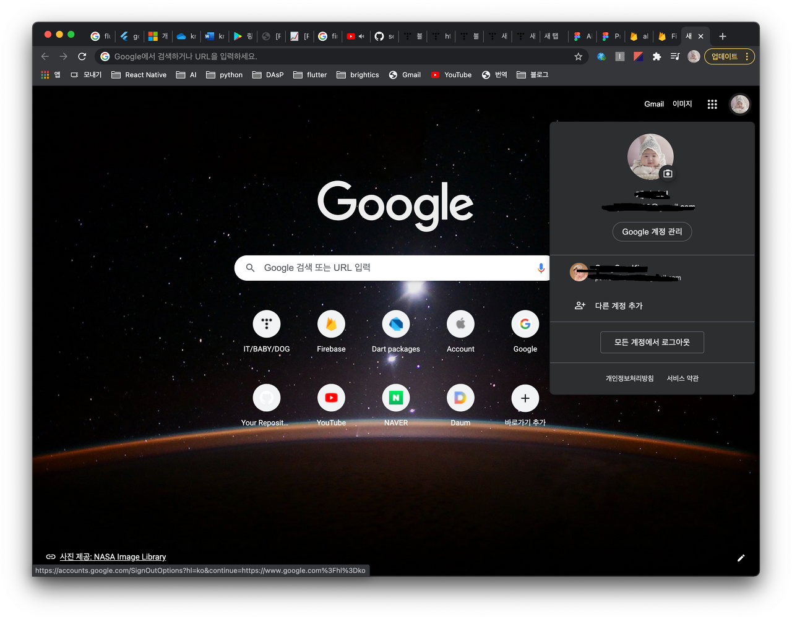Expand the python bookmark folder
Image resolution: width=792 pixels, height=619 pixels.
224,75
